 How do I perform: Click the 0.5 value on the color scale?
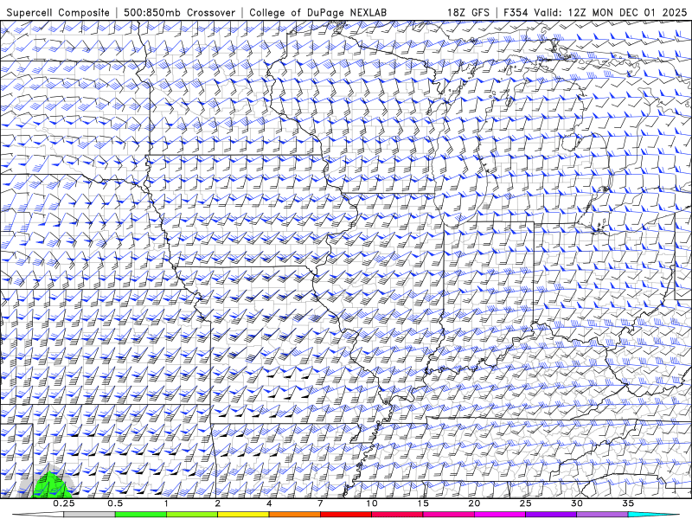(115, 503)
